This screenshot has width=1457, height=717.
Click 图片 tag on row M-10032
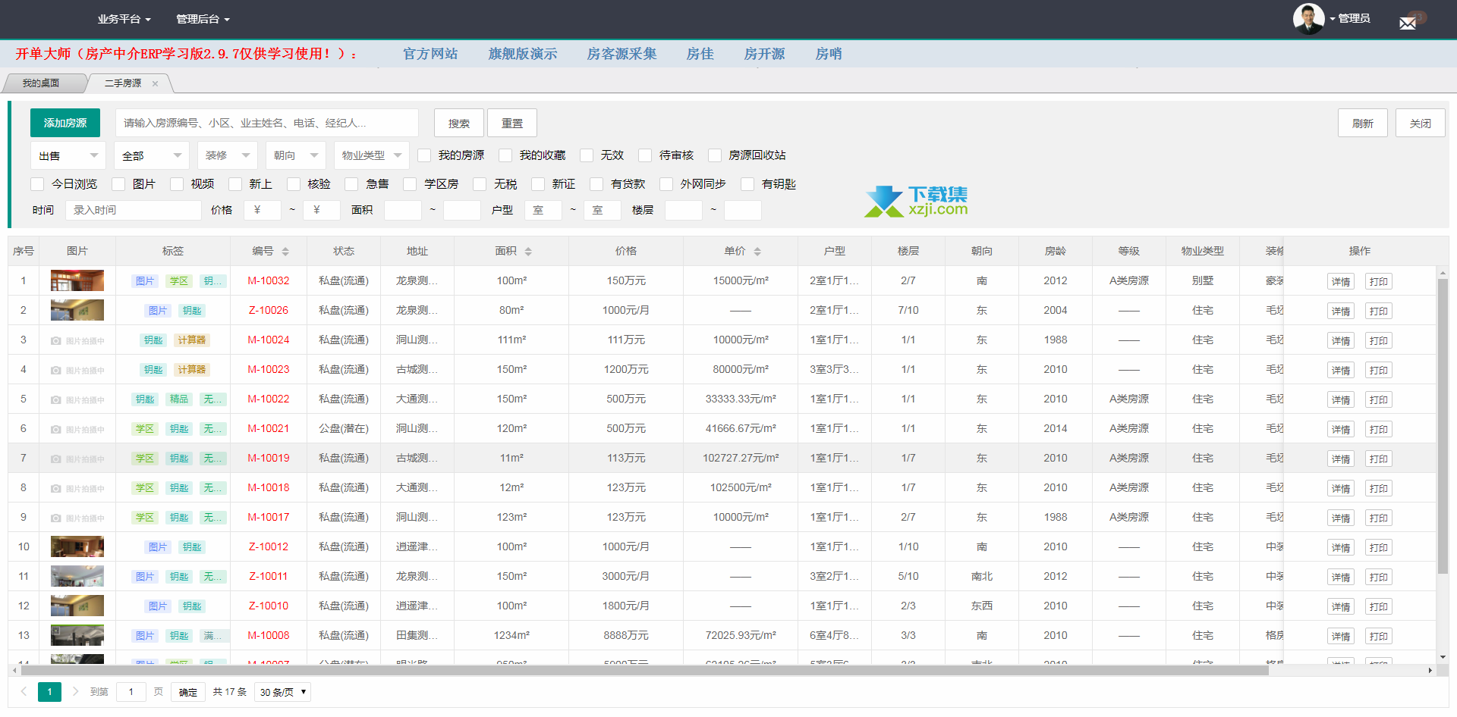(145, 281)
